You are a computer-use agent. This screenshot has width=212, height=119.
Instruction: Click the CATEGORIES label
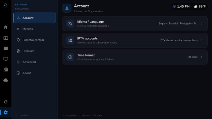(x=22, y=9)
